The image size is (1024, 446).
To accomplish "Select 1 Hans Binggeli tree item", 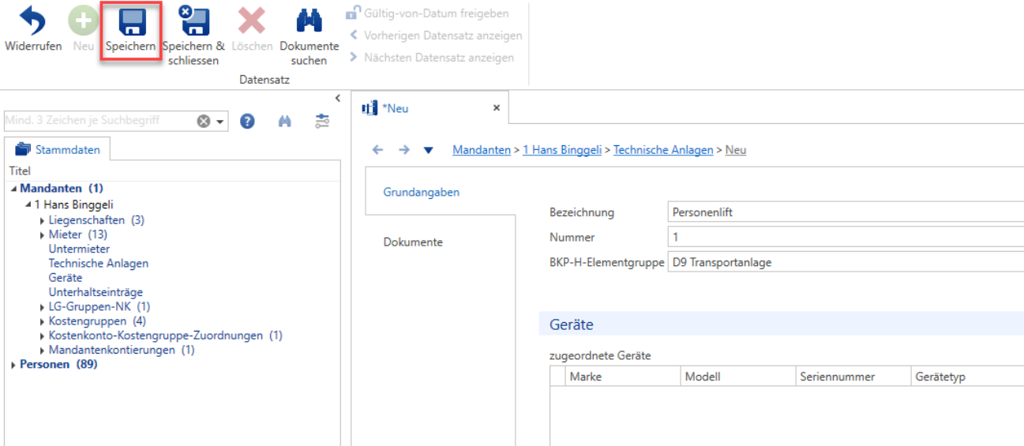I will tap(73, 204).
